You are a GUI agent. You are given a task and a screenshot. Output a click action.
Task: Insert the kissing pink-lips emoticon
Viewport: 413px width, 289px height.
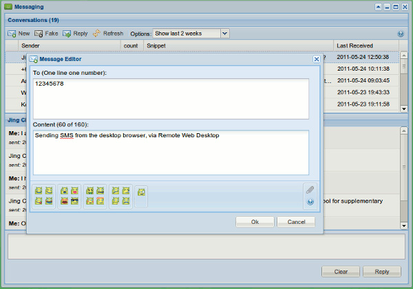tap(74, 190)
